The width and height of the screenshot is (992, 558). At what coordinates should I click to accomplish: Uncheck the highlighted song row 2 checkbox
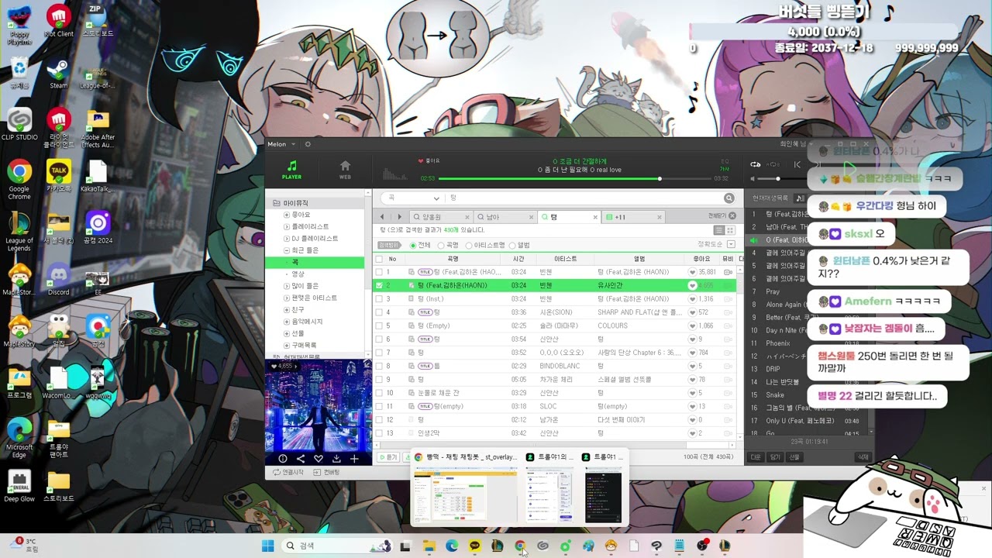(379, 285)
